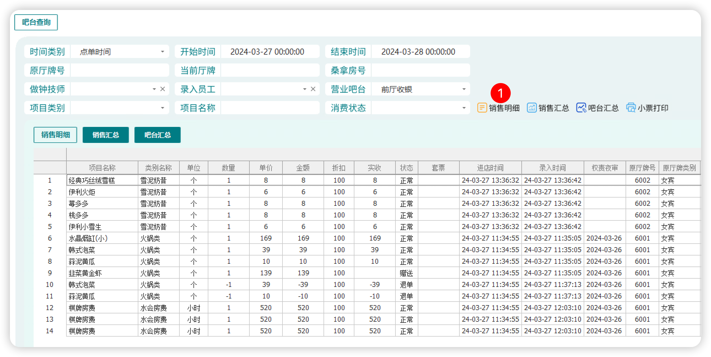
Task: Focus the 当前厅牌 input field
Action: click(270, 70)
